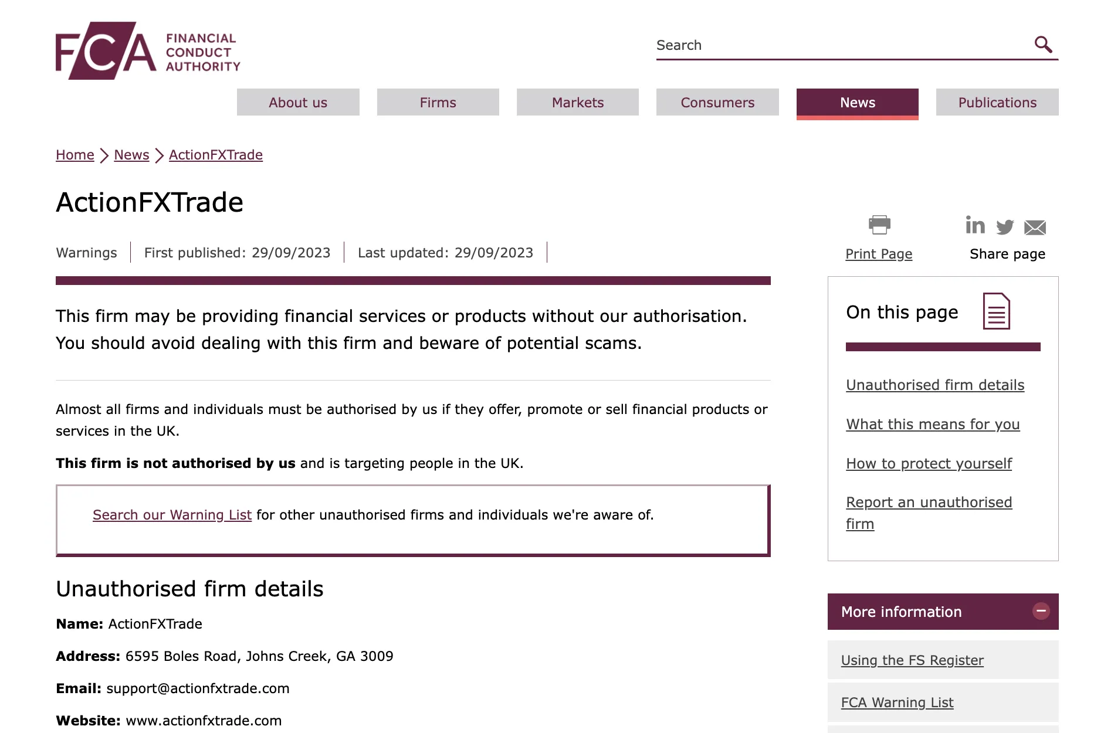Open the Markets menu
1104x733 pixels.
coord(578,102)
